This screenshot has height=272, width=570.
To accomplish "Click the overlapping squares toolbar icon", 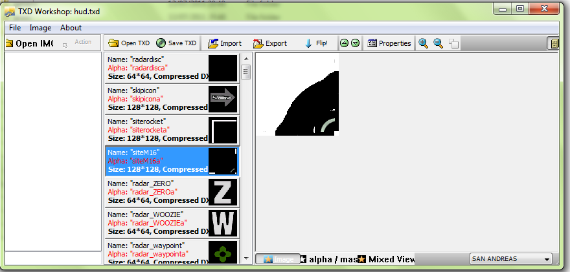I will coord(453,44).
